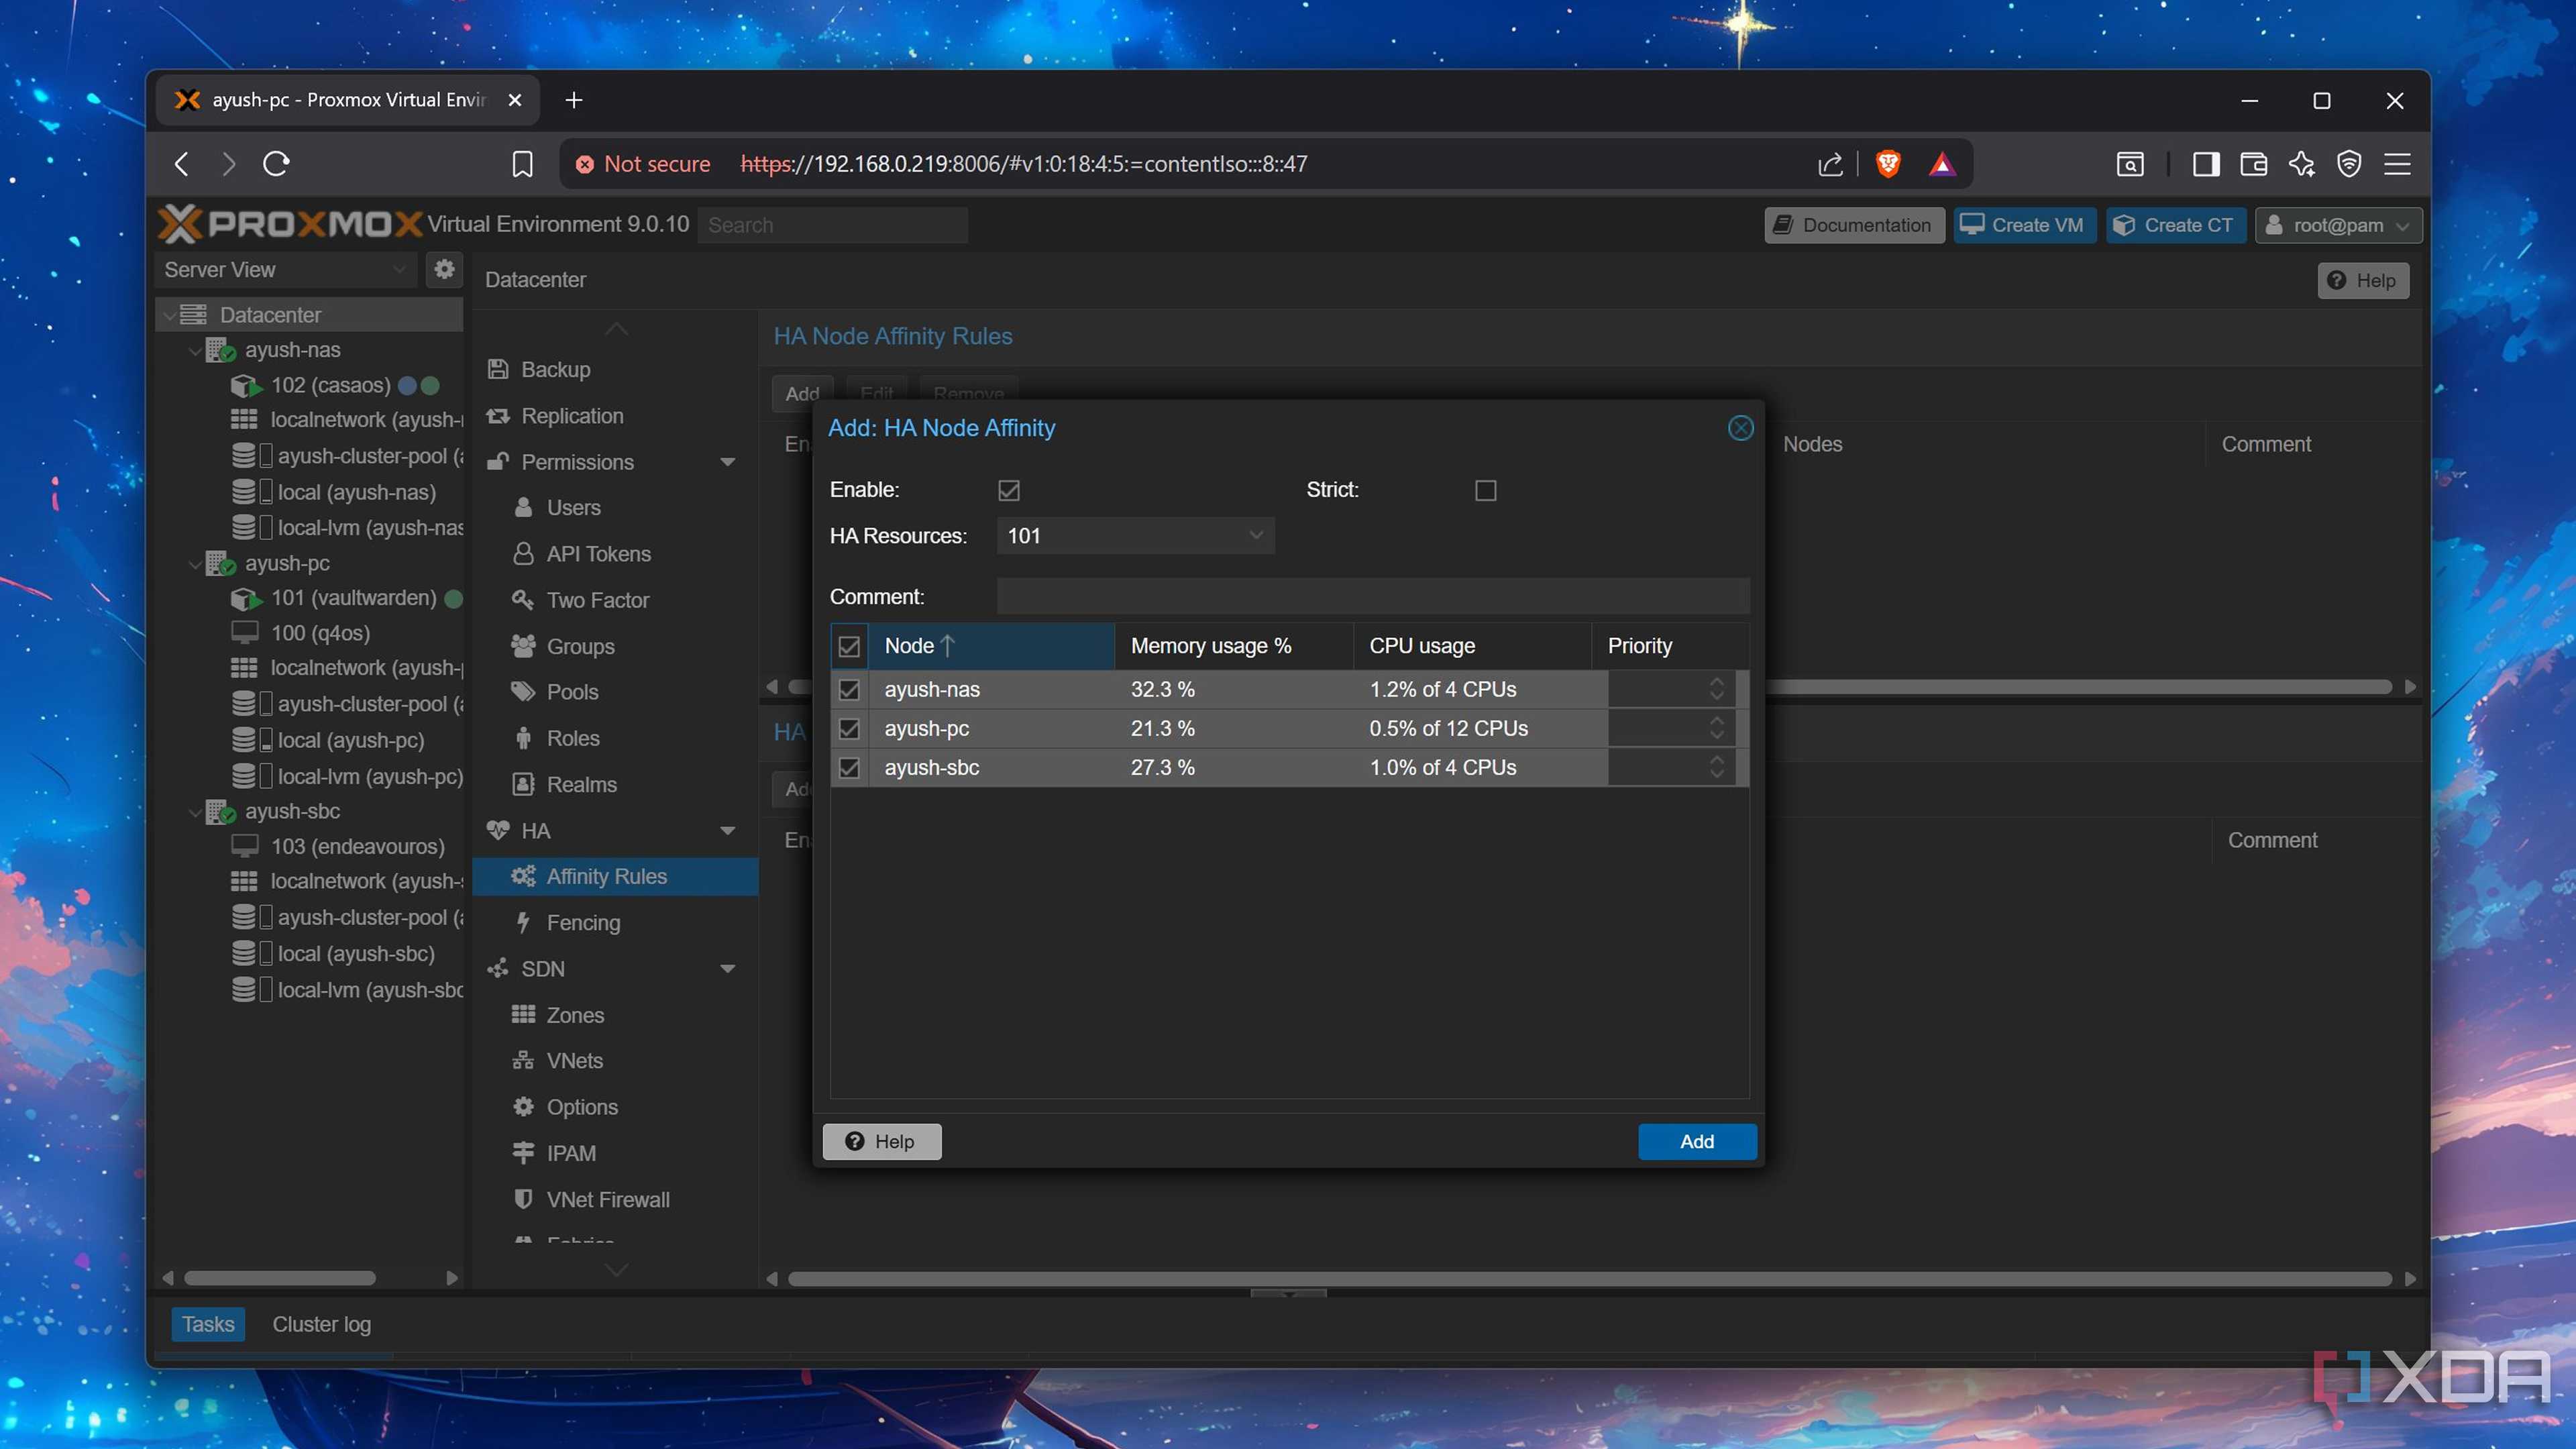The height and width of the screenshot is (1449, 2576).
Task: Switch to the Tasks tab
Action: pyautogui.click(x=208, y=1324)
